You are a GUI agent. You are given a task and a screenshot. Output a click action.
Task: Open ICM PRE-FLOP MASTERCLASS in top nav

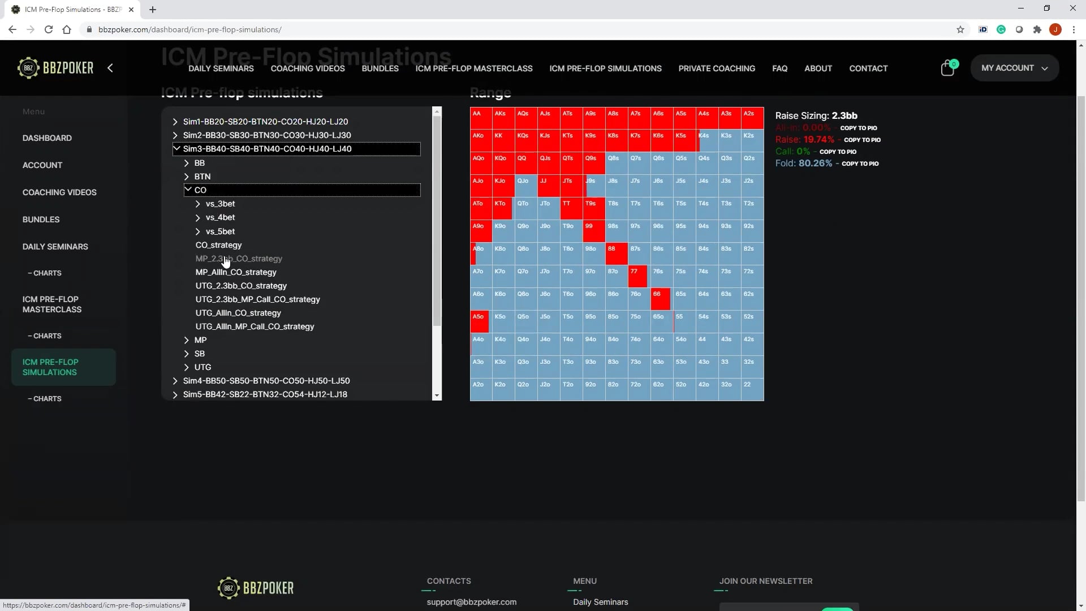coord(473,68)
